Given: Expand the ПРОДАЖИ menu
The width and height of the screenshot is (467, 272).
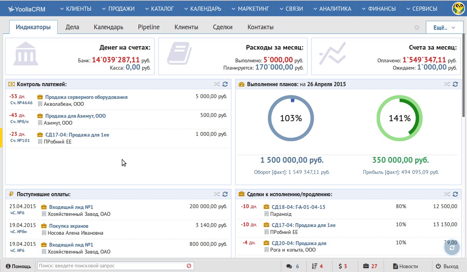Looking at the screenshot, I should 118,8.
